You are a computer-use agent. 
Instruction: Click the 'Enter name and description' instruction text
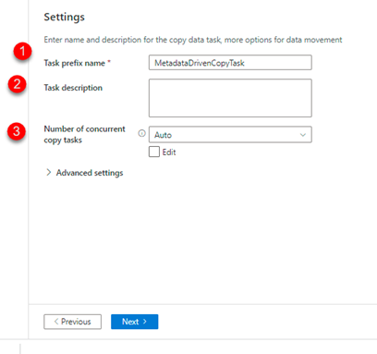tap(193, 40)
